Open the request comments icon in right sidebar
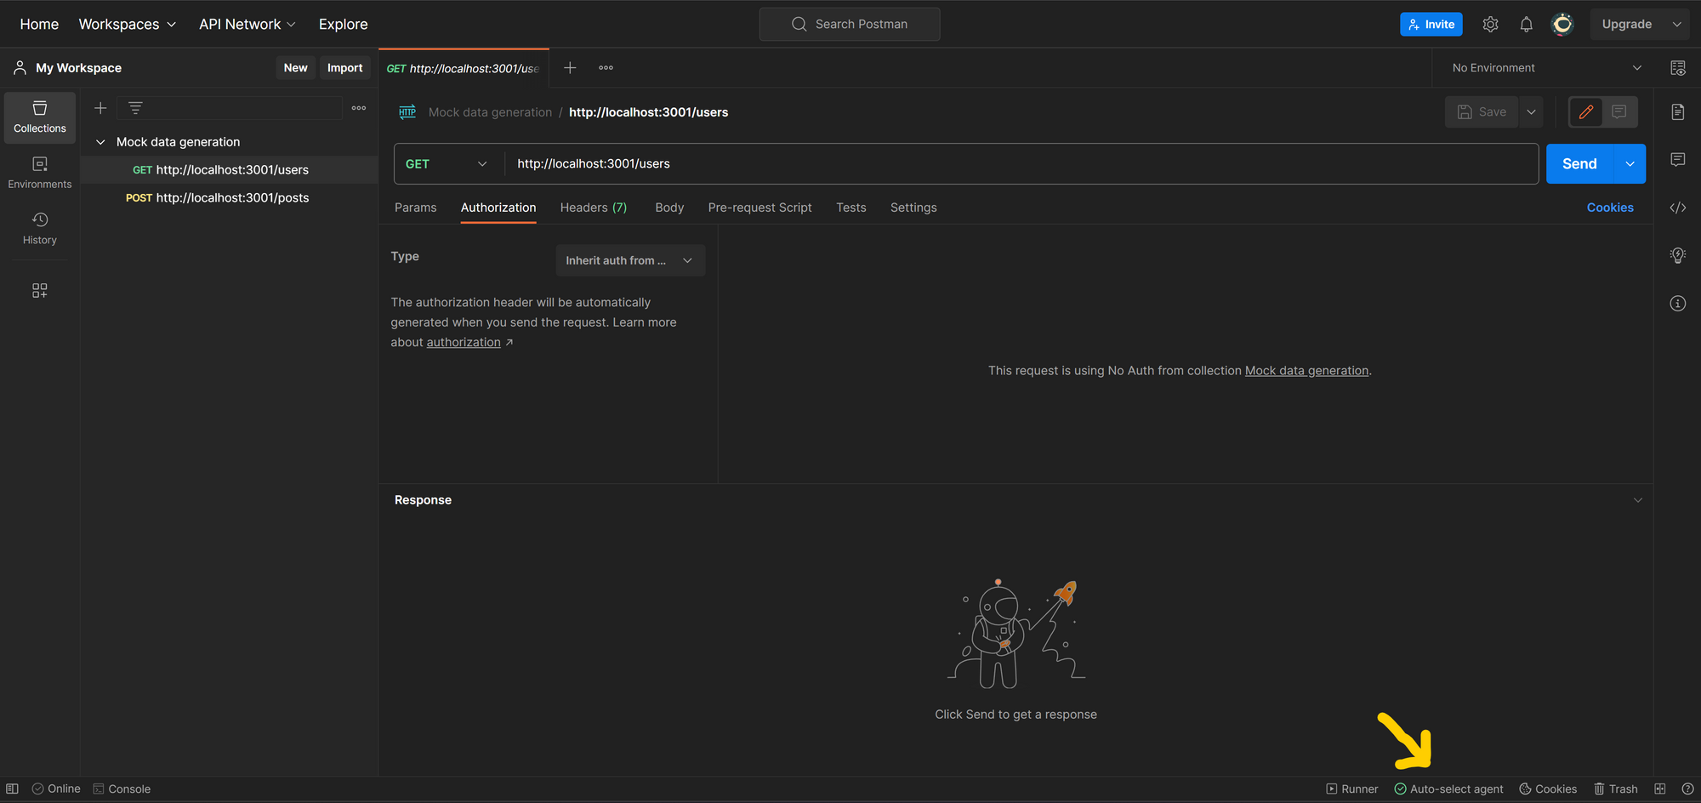 [1677, 160]
